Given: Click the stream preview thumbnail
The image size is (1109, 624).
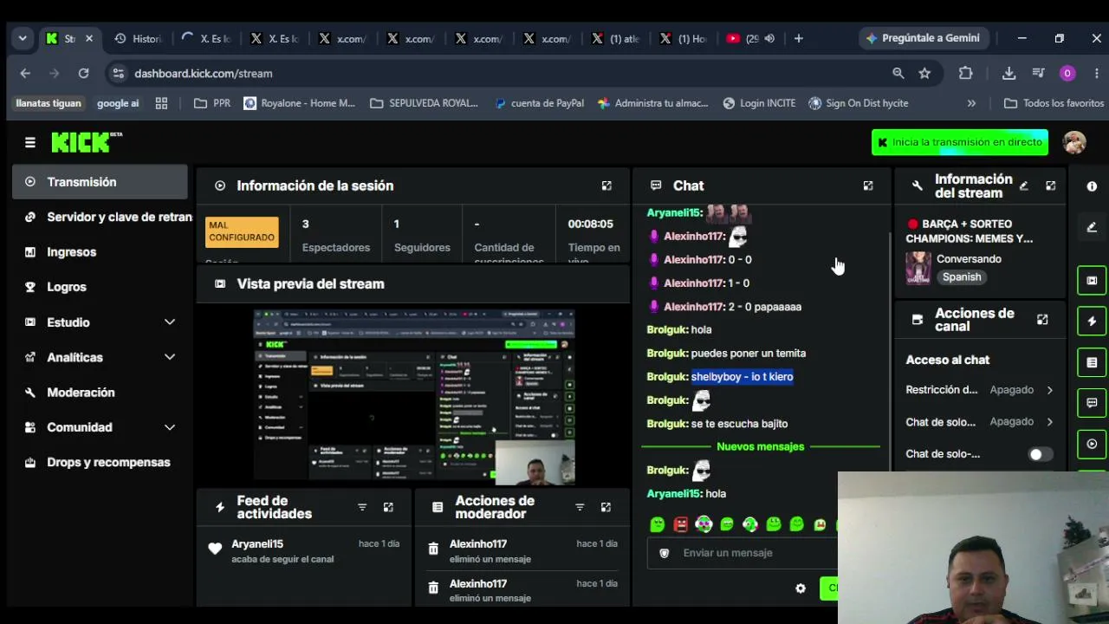Looking at the screenshot, I should click(x=414, y=395).
